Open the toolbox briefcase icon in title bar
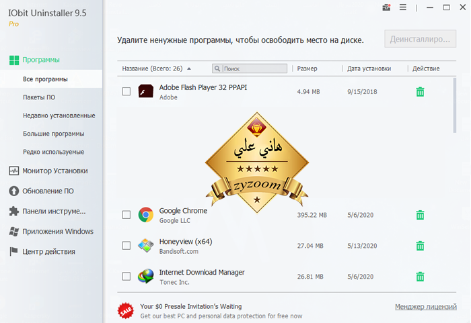 point(386,7)
